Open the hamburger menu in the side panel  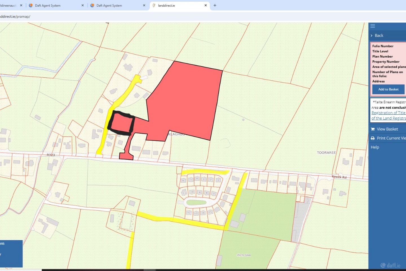(373, 26)
